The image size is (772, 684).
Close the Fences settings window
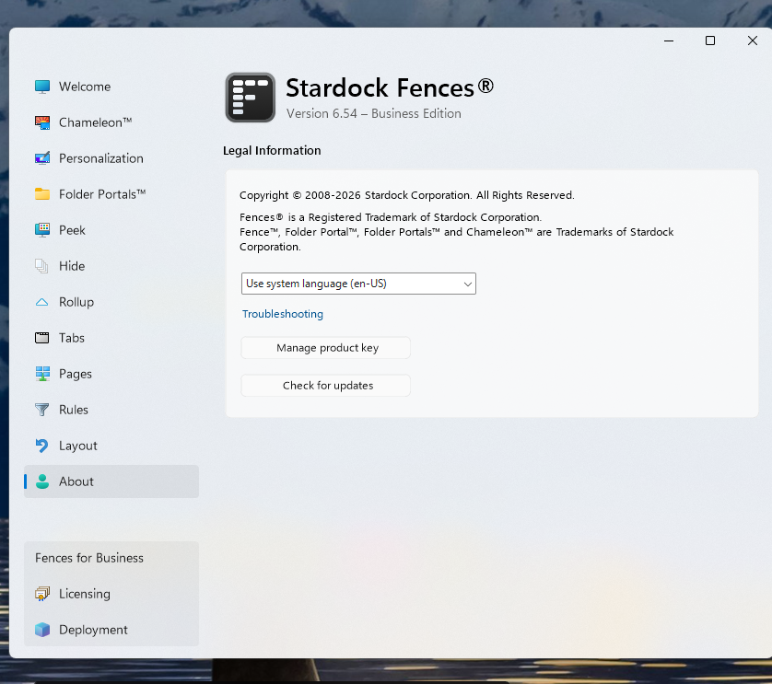[753, 41]
